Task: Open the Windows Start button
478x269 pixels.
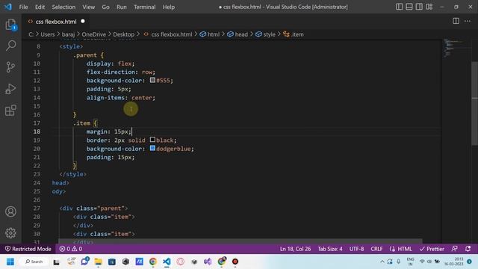Action: tap(10, 262)
